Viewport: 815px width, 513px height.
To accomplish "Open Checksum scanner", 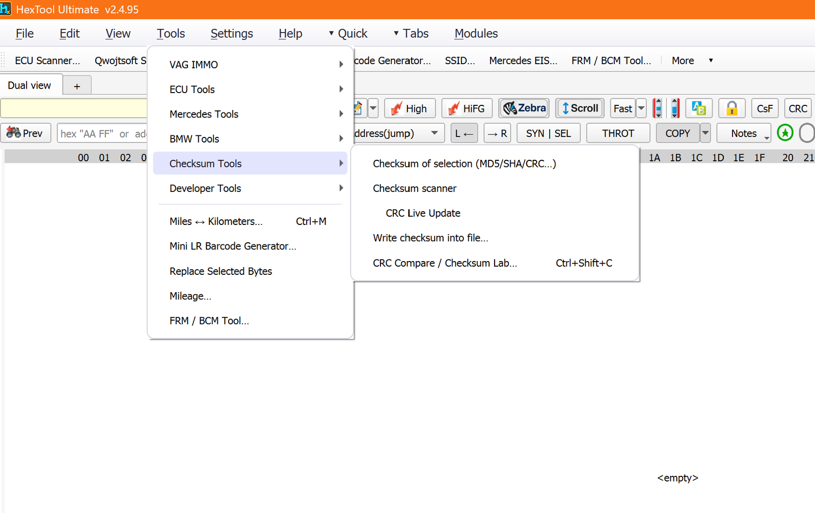I will pos(495,188).
